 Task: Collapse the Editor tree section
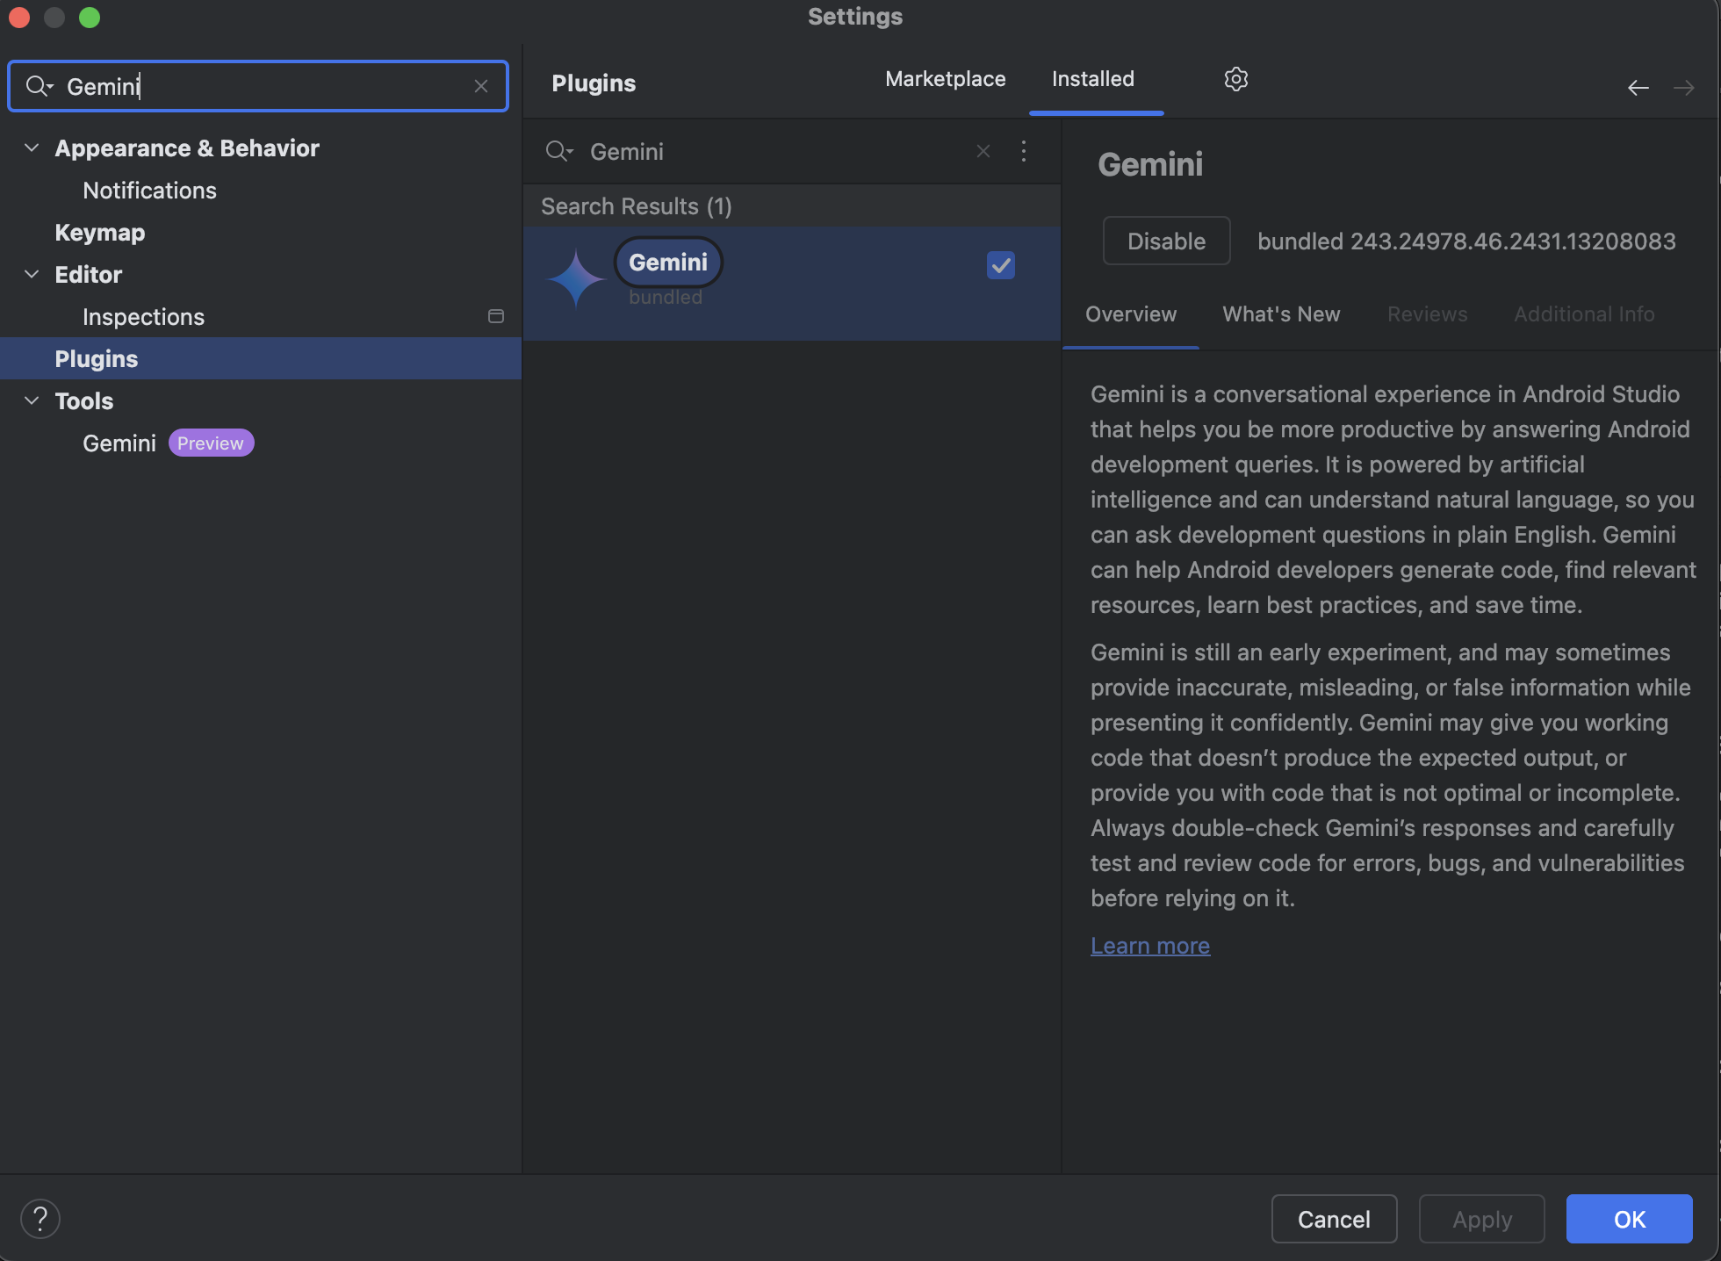point(32,275)
